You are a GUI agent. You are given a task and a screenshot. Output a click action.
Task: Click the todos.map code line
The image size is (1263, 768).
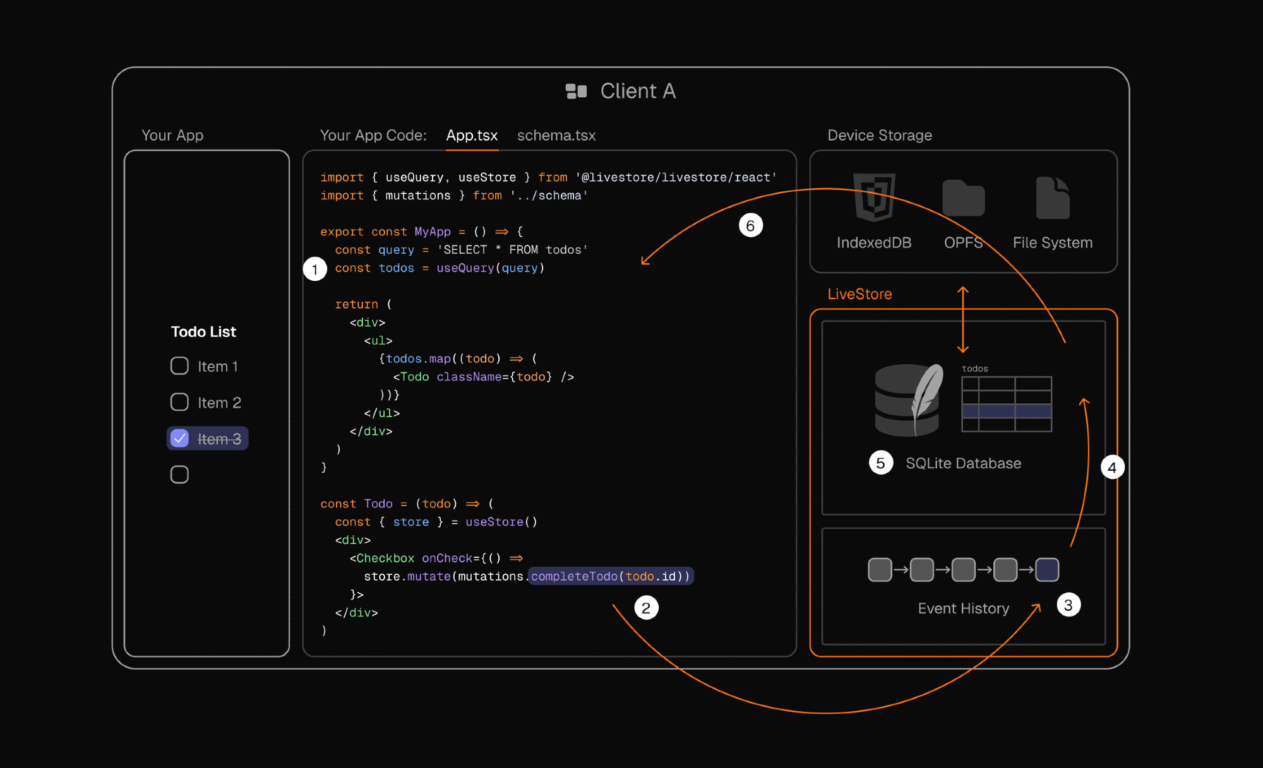click(x=458, y=358)
